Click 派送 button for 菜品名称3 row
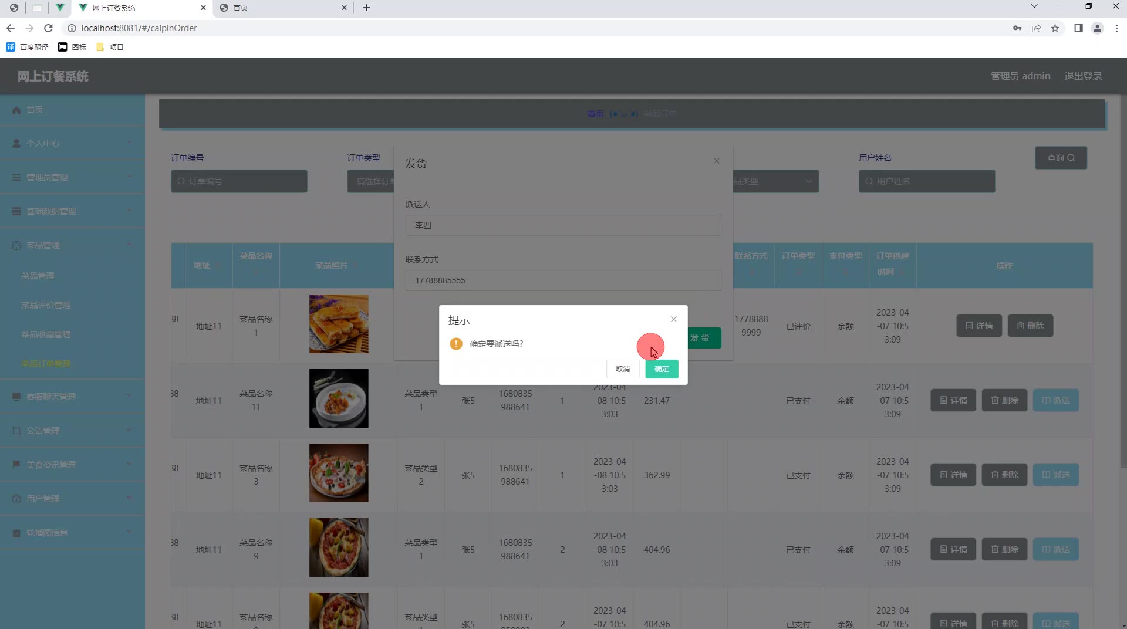This screenshot has width=1127, height=629. coord(1055,475)
